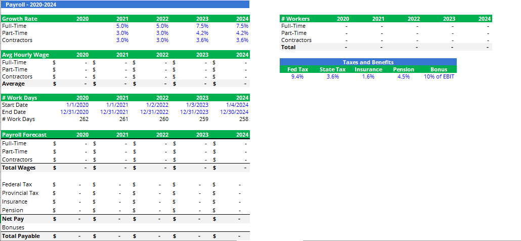Click the 'Provincial Tax' row label

(x=20, y=193)
